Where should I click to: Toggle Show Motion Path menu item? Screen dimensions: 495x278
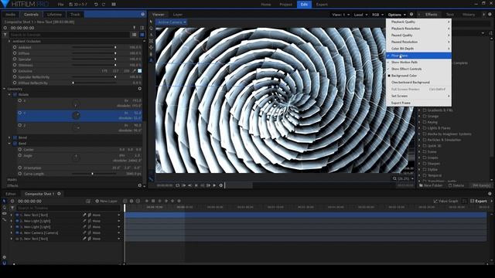coord(418,63)
